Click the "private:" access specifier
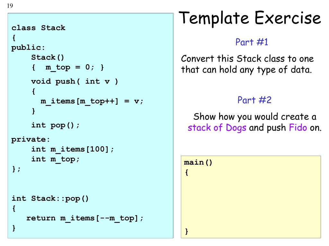 (31, 140)
